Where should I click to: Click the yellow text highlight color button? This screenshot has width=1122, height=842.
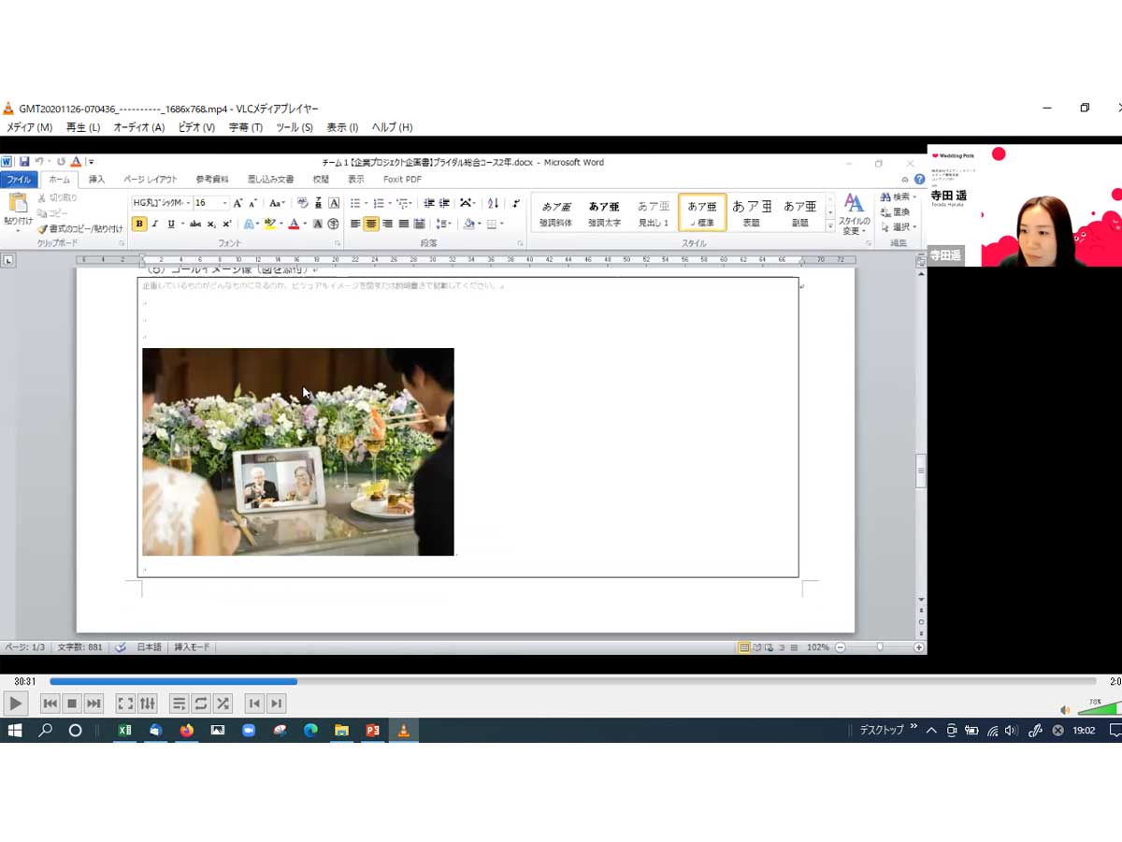(269, 224)
